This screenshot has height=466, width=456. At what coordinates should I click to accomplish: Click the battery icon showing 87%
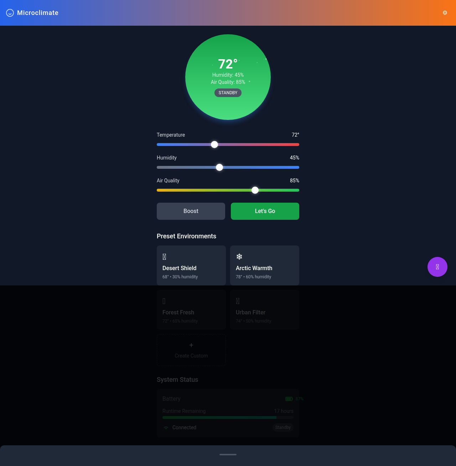tap(289, 399)
